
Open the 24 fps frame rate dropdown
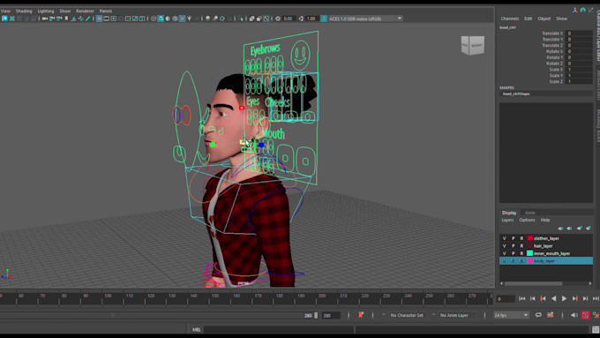click(x=511, y=315)
